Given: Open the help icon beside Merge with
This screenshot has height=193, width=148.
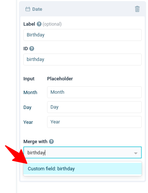Looking at the screenshot, I should [x=51, y=141].
